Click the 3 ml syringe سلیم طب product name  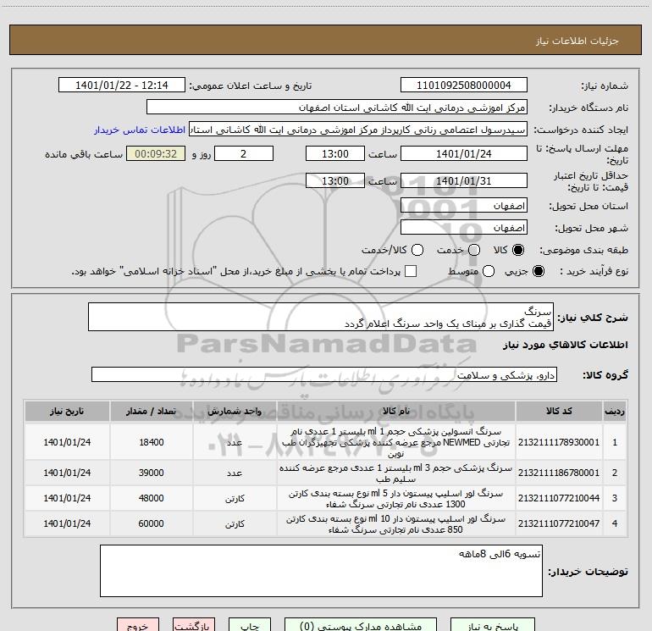click(x=396, y=473)
